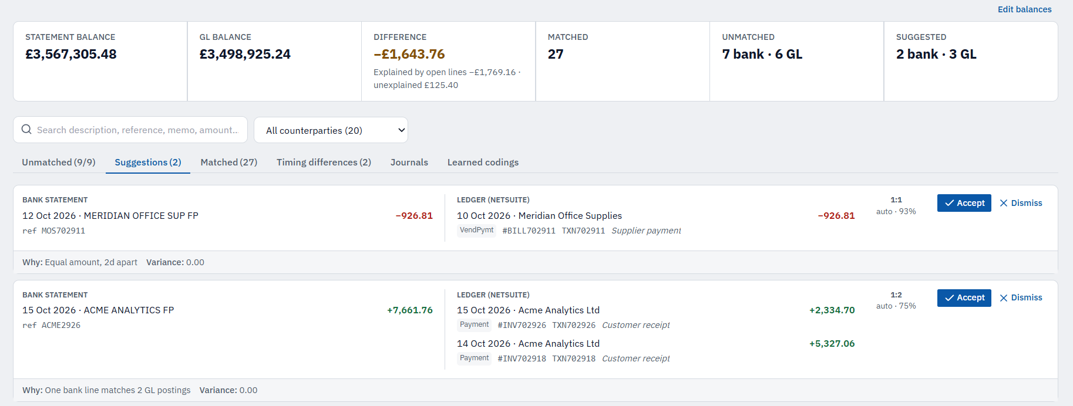Open the Timing differences (2) tab
The image size is (1073, 406).
[x=324, y=163]
